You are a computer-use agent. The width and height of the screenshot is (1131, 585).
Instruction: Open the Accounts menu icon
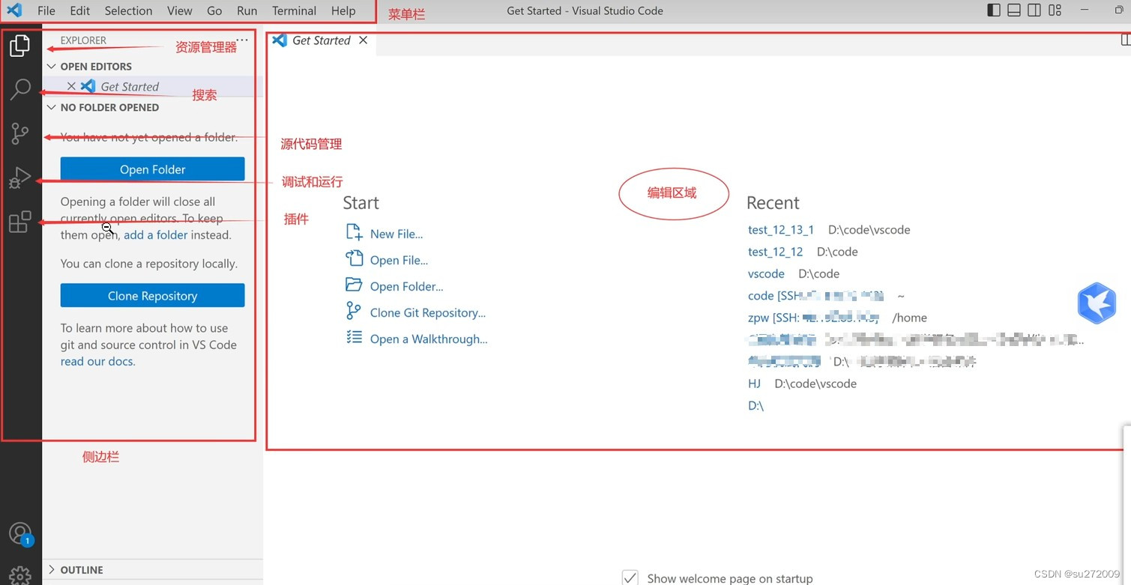point(20,533)
